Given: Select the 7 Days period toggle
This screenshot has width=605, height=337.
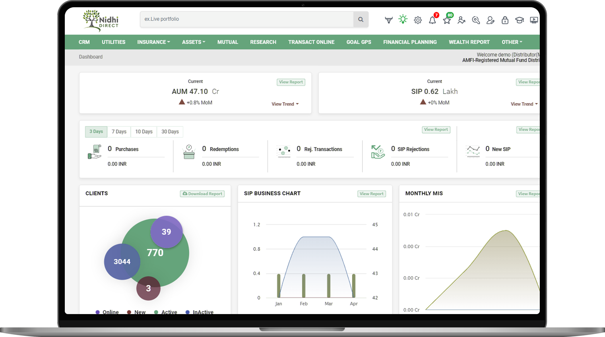Looking at the screenshot, I should point(119,132).
